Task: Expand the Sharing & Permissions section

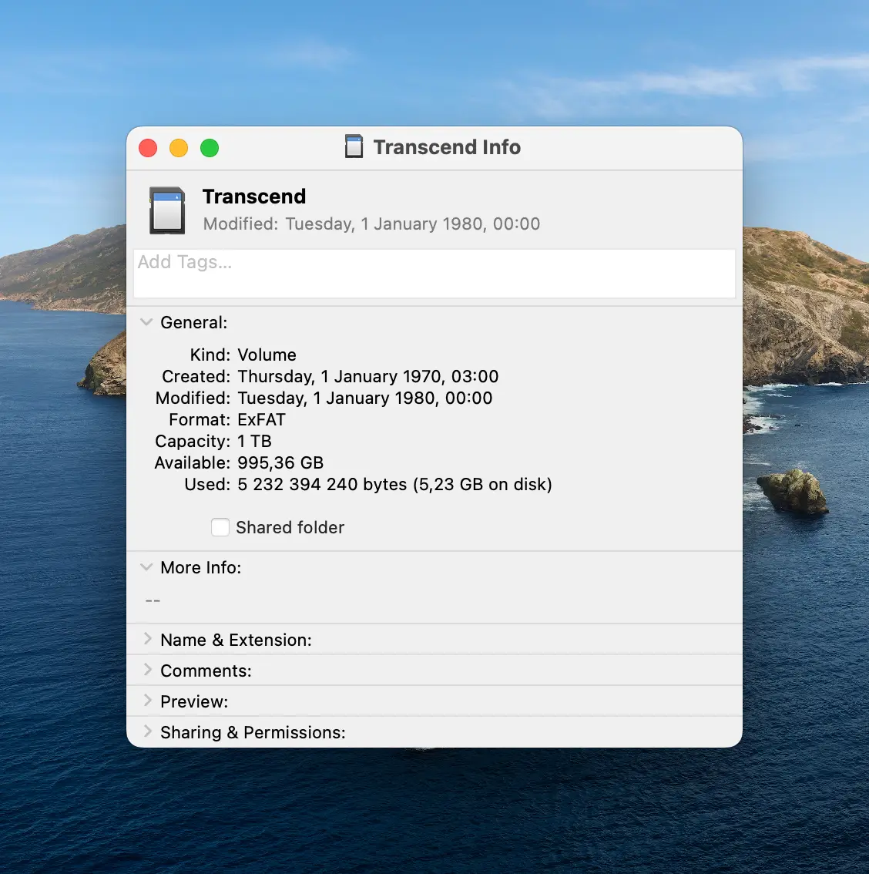Action: click(x=148, y=731)
